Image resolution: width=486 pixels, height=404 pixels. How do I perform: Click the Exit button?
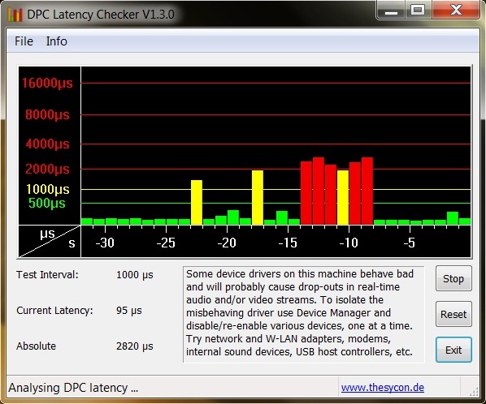point(453,350)
